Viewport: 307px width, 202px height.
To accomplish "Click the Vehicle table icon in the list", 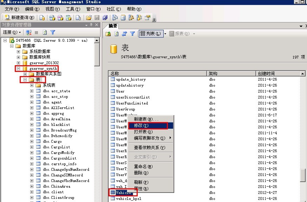I will (113, 193).
